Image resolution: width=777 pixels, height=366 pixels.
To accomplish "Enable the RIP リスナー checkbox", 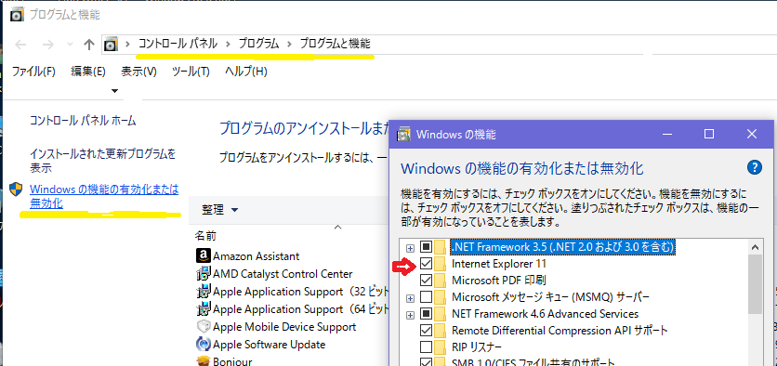I will pos(427,346).
